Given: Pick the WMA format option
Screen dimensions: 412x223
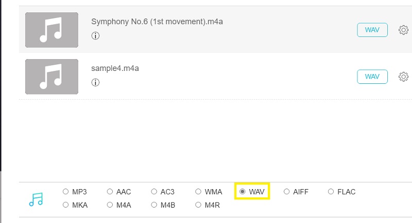Looking at the screenshot, I should (x=198, y=192).
